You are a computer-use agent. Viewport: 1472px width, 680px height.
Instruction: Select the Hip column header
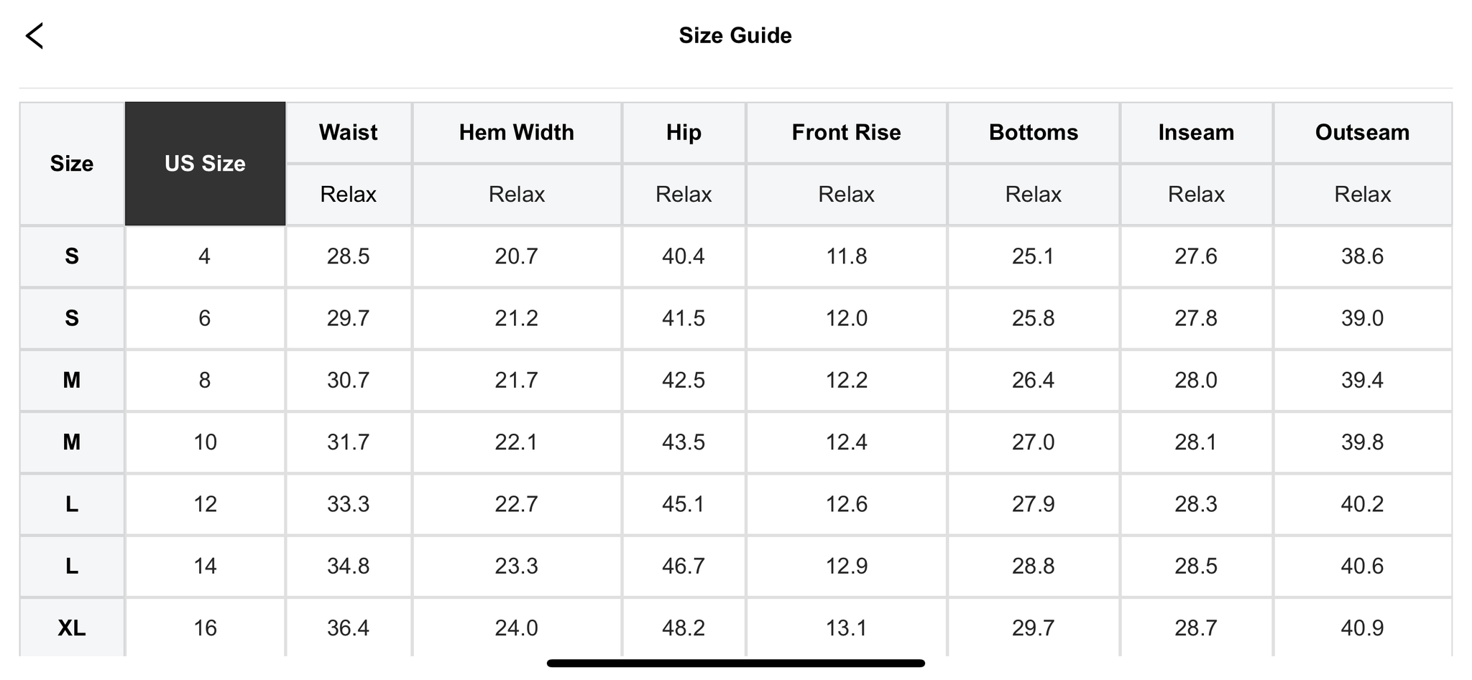tap(683, 132)
